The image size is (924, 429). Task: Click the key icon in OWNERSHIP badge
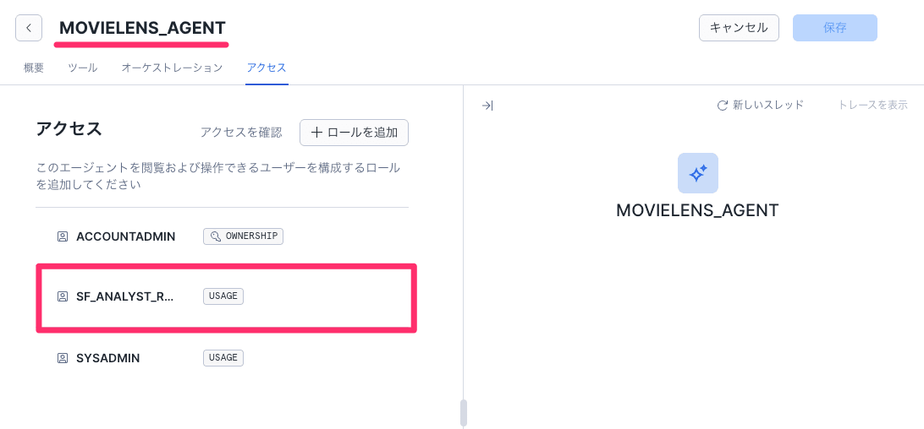click(215, 236)
